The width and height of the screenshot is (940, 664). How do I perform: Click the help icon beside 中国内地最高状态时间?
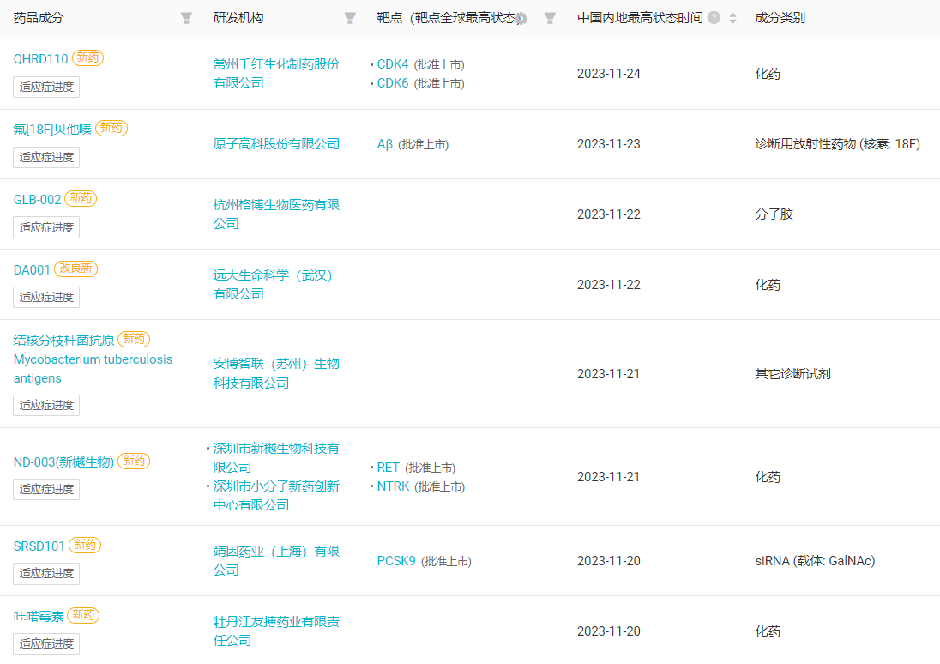click(714, 18)
